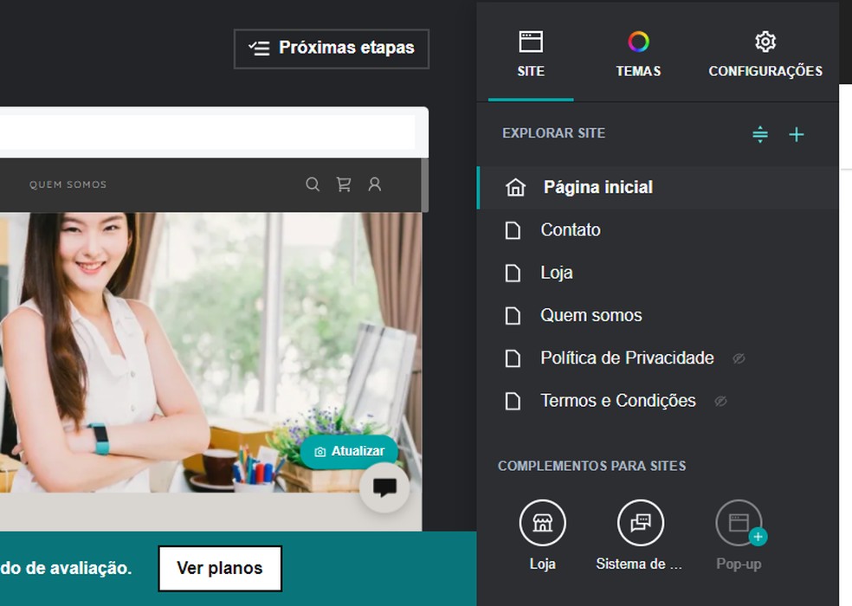This screenshot has width=852, height=606.
Task: Open the Próximas etapas checklist
Action: pyautogui.click(x=332, y=48)
